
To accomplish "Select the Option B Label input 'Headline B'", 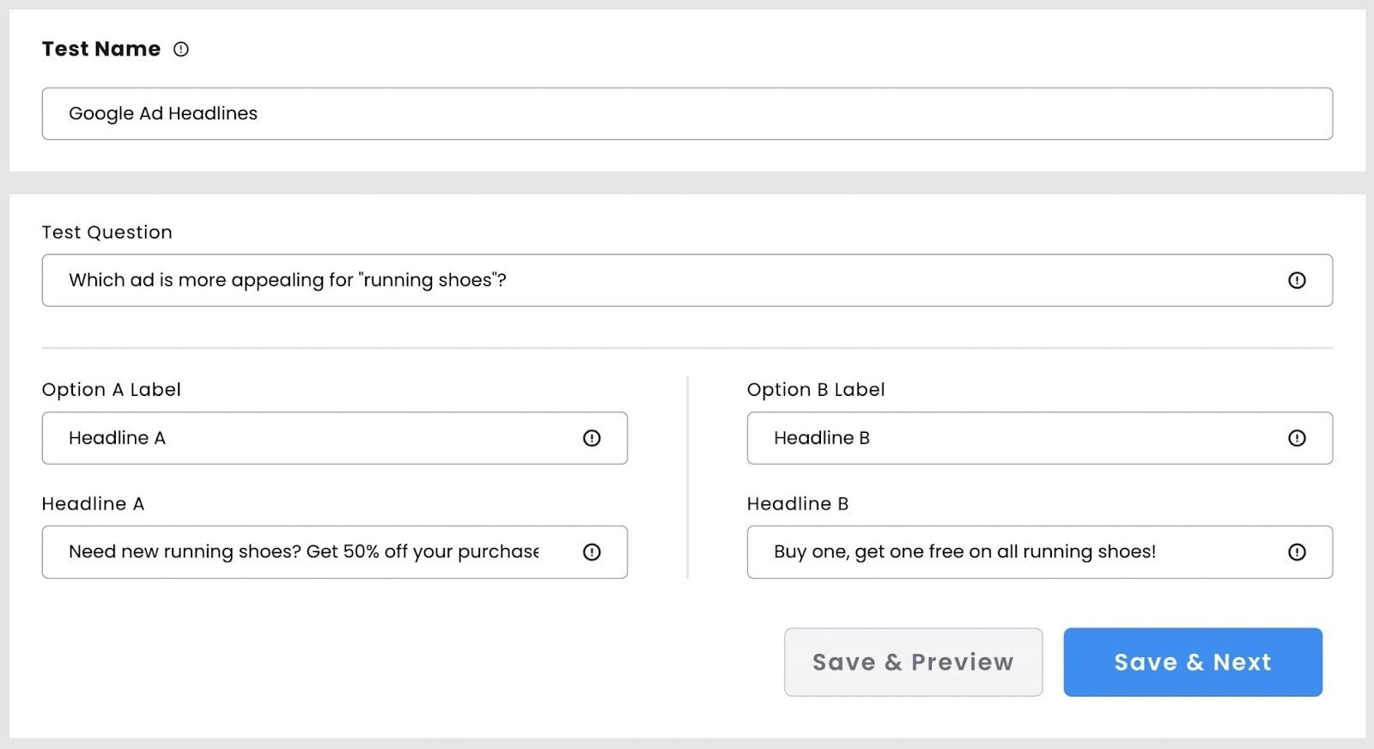I will point(1040,438).
